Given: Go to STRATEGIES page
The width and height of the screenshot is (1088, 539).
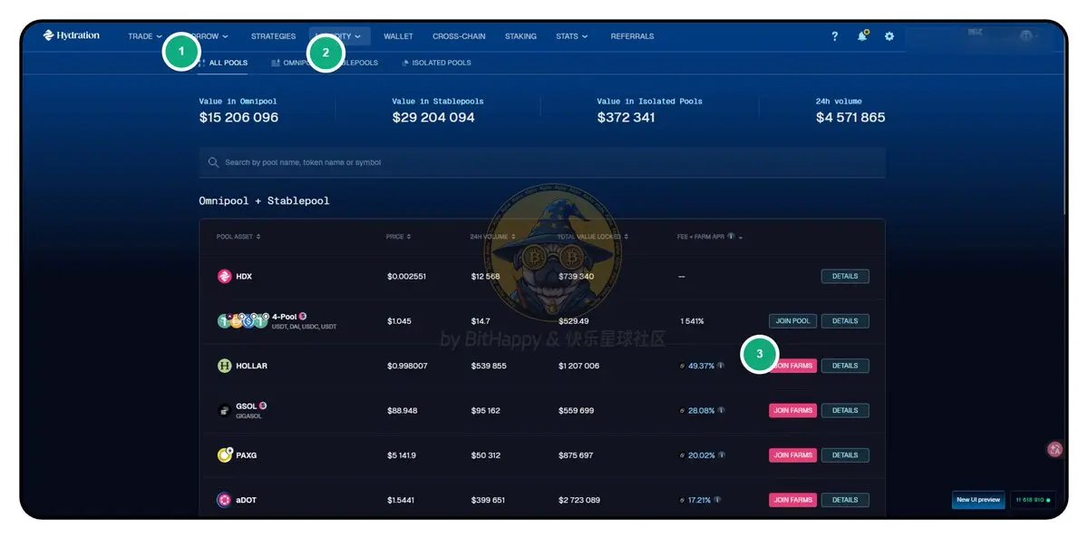Looking at the screenshot, I should pyautogui.click(x=273, y=36).
